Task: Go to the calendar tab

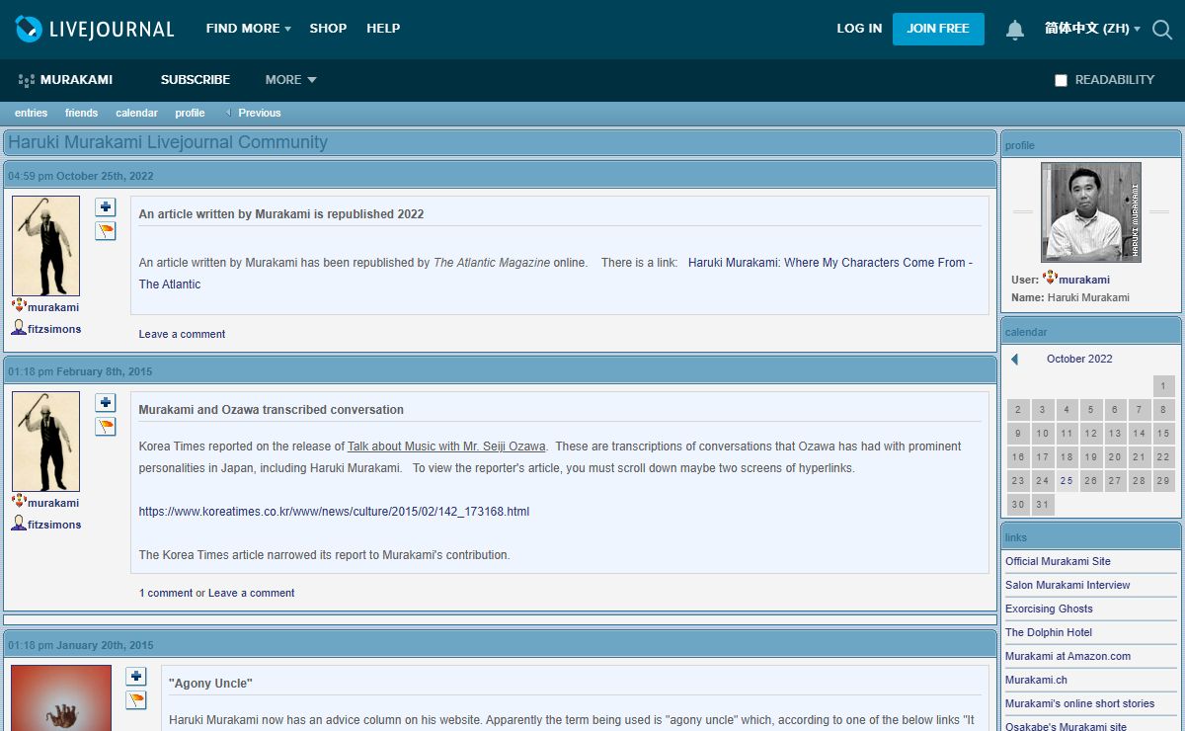Action: (x=136, y=113)
